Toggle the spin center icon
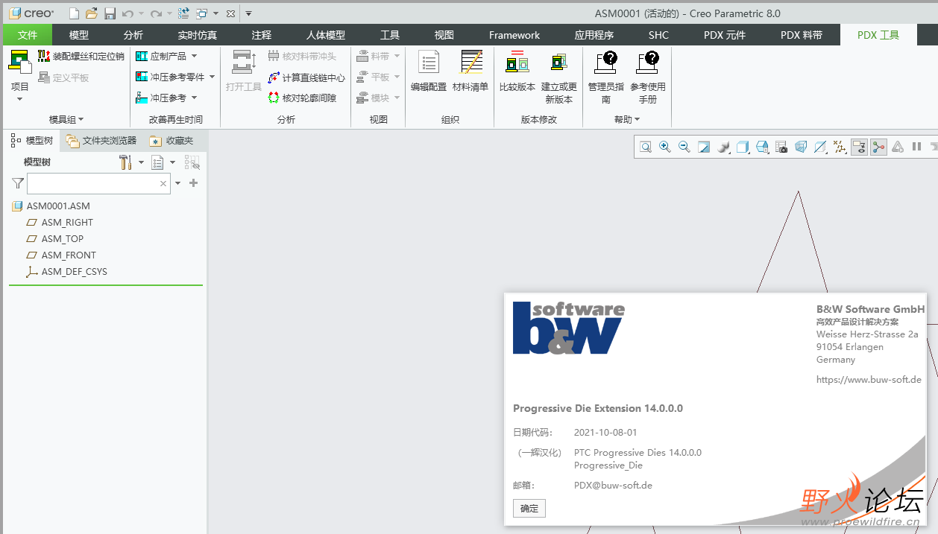The width and height of the screenshot is (938, 534). coord(878,147)
